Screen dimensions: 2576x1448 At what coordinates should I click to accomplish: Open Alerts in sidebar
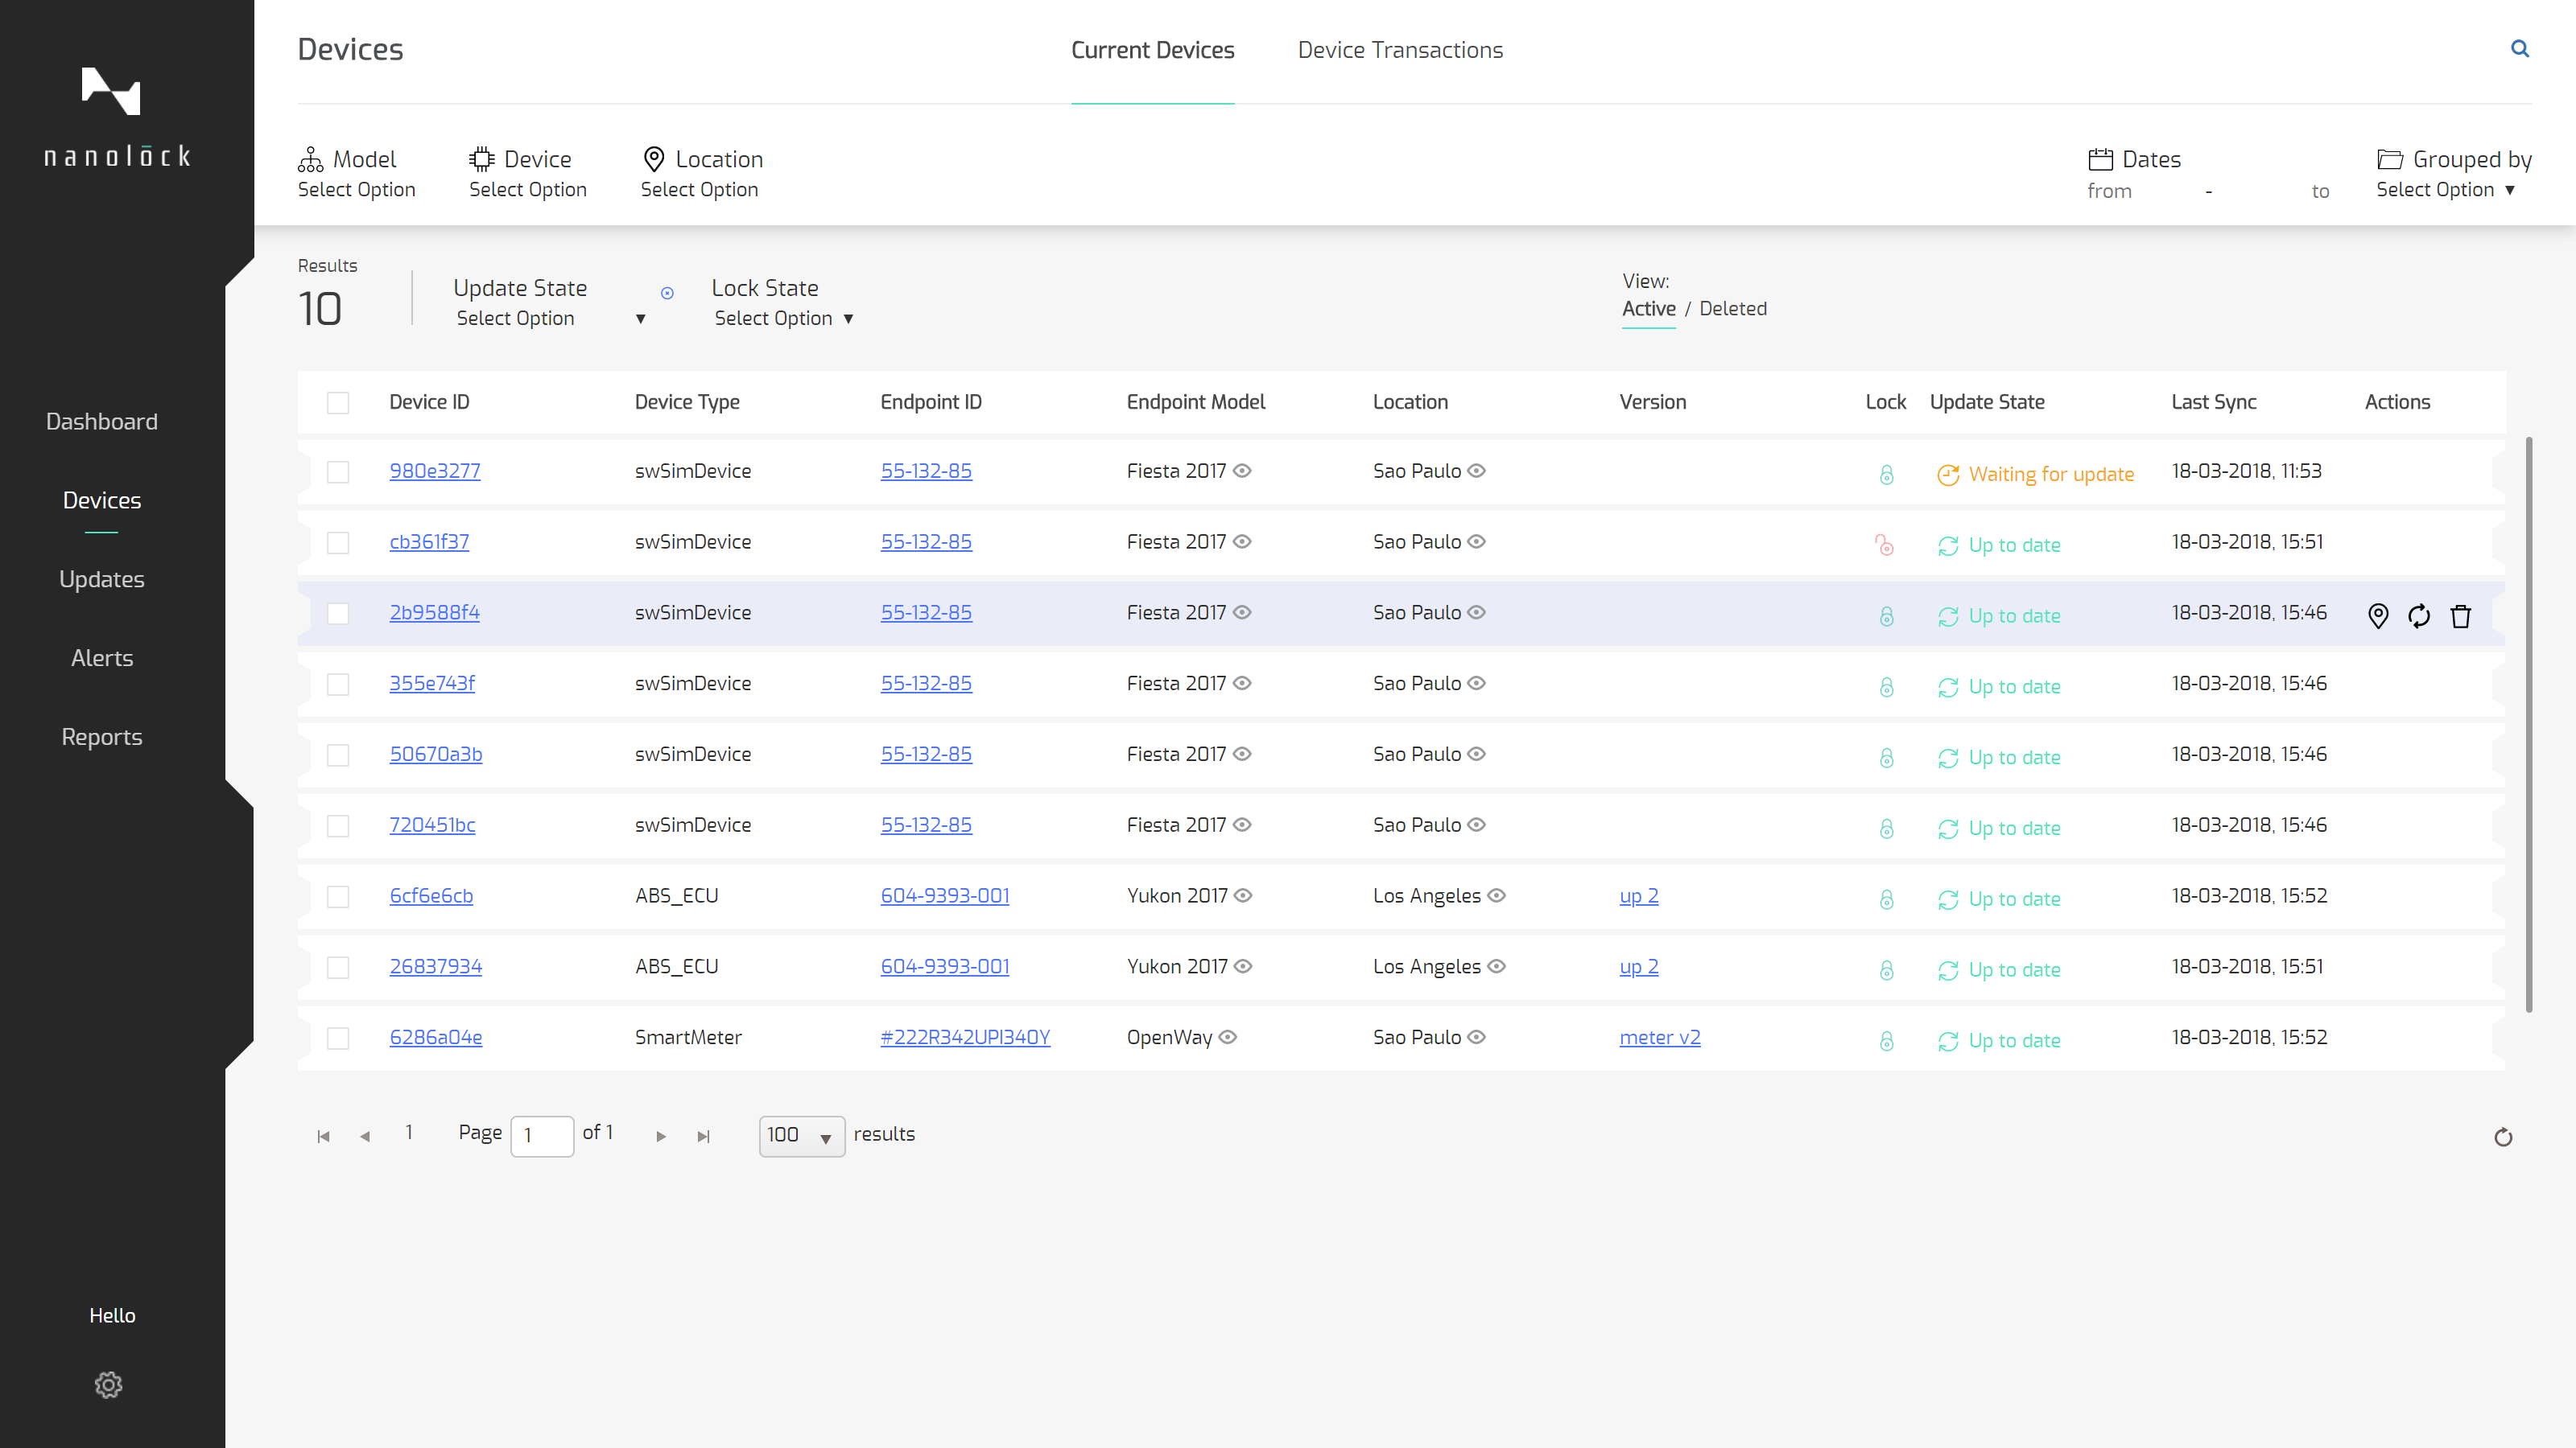click(x=102, y=659)
